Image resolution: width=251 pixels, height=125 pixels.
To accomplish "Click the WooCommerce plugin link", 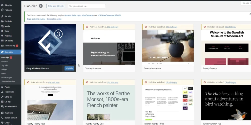I will tap(88, 15).
